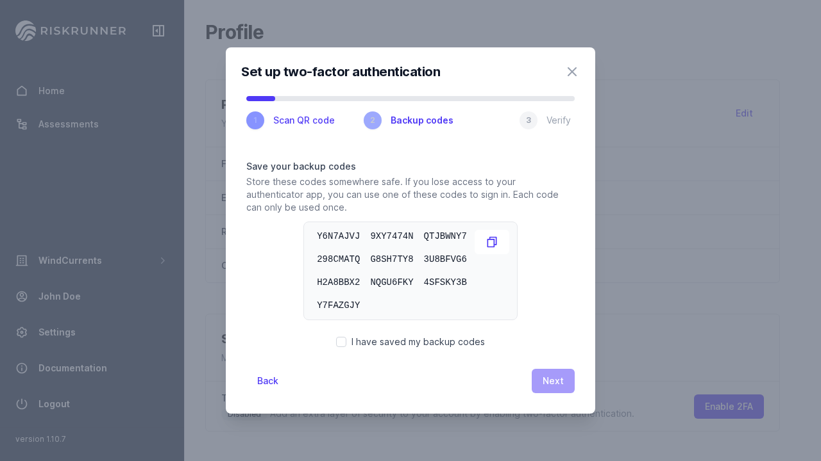Jump to the Verify step
This screenshot has height=461, width=821.
pyautogui.click(x=546, y=120)
